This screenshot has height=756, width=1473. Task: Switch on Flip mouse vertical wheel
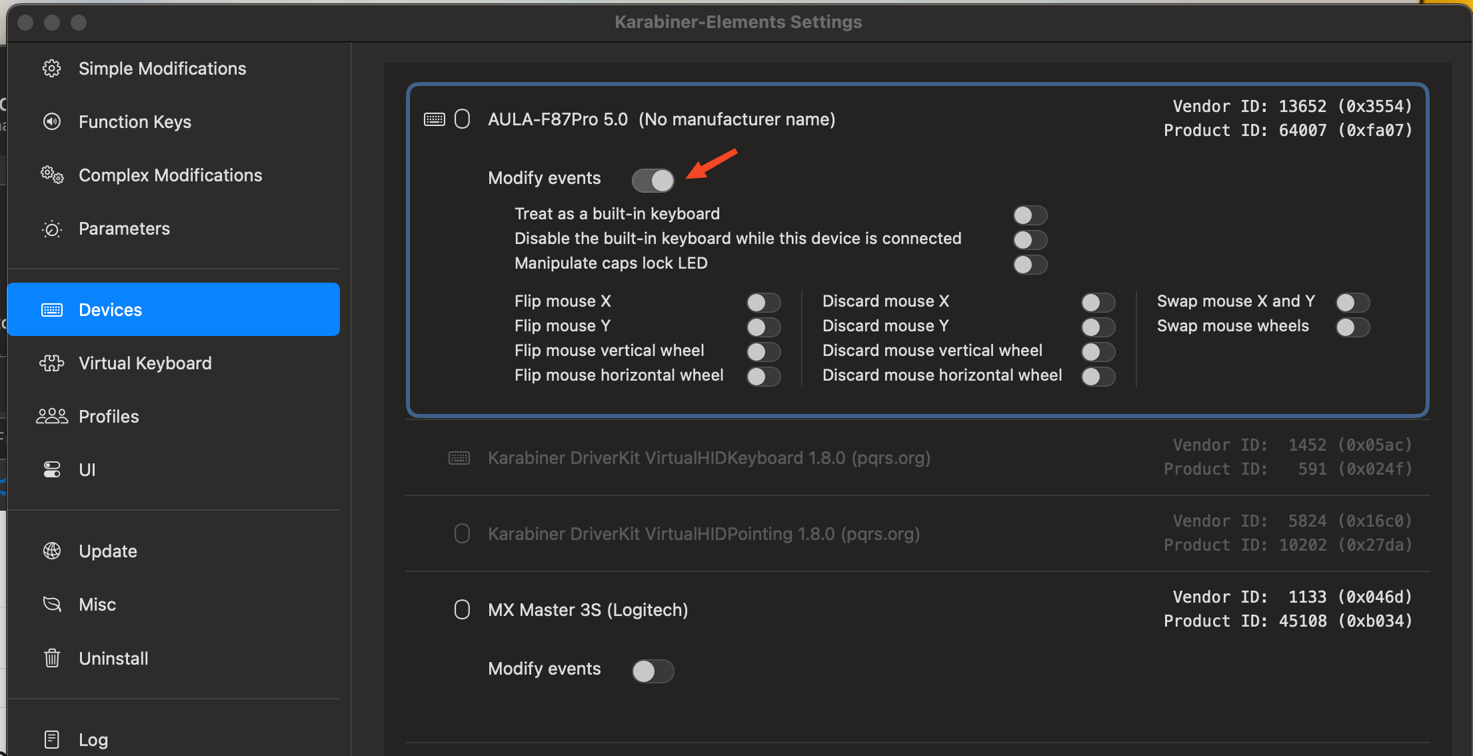click(763, 352)
